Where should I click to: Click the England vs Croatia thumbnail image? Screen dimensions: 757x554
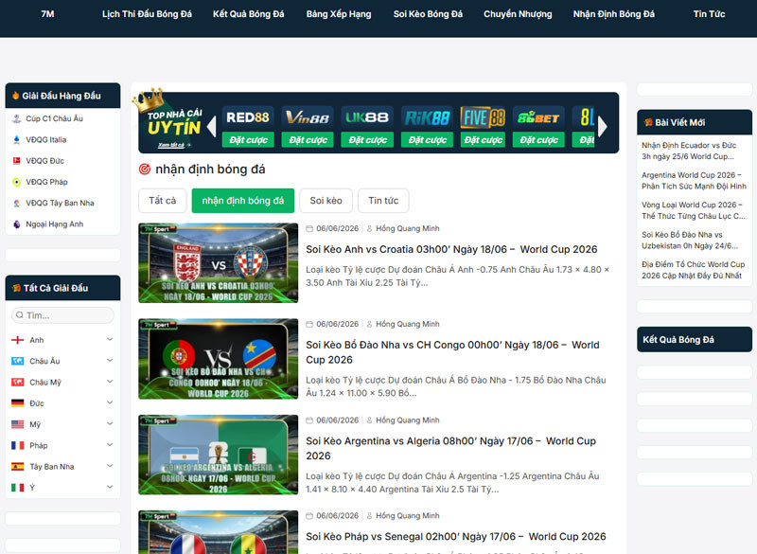pyautogui.click(x=219, y=262)
